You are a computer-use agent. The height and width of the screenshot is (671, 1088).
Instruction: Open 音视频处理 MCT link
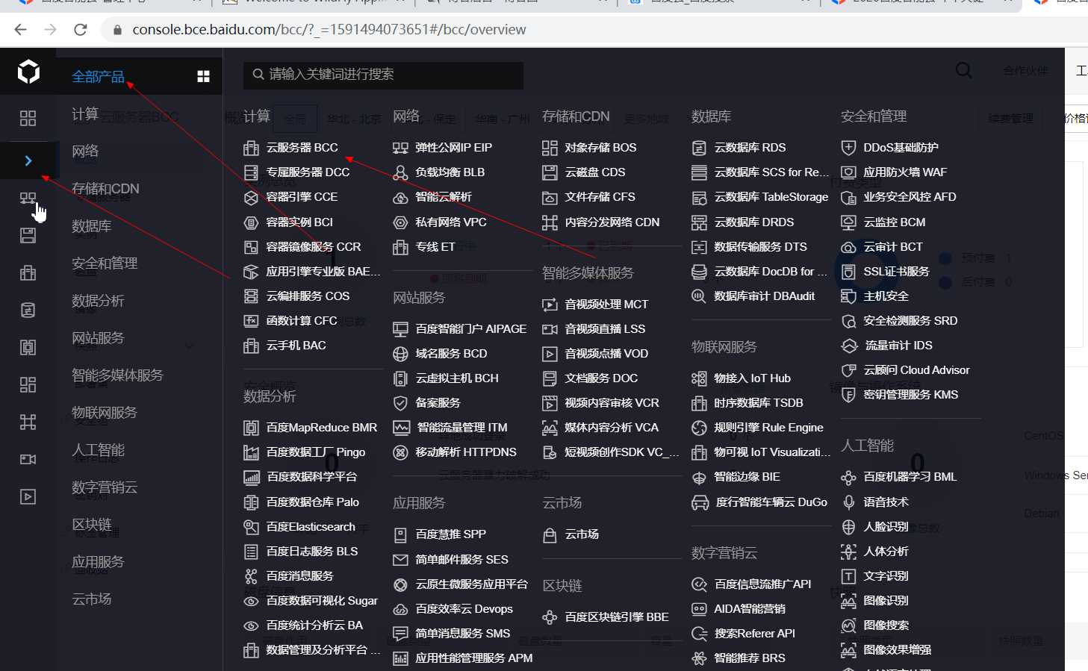coord(606,305)
